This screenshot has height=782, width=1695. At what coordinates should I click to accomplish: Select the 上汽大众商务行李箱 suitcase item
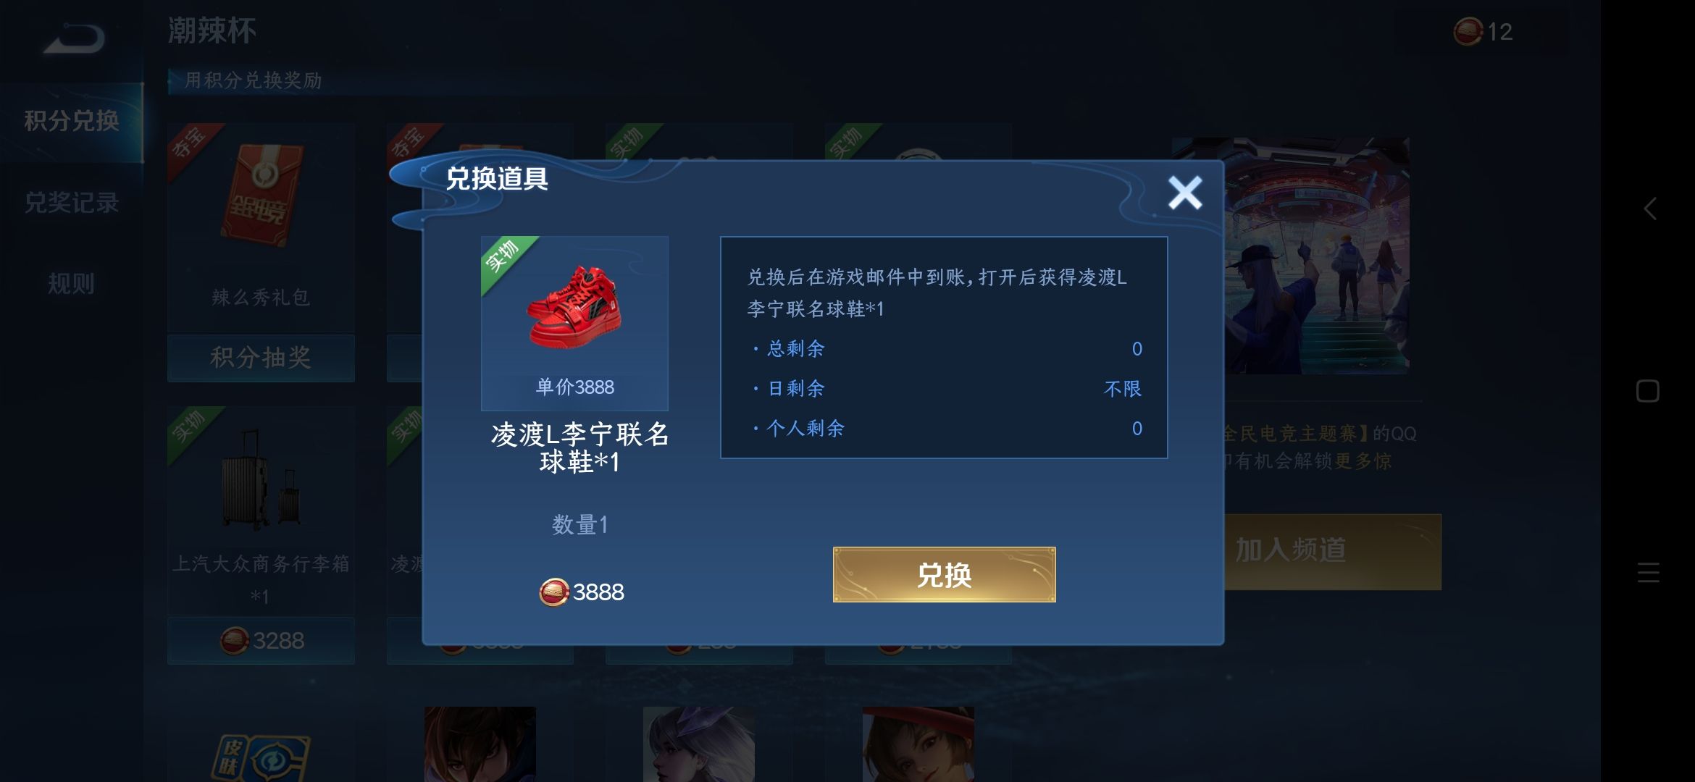[261, 479]
